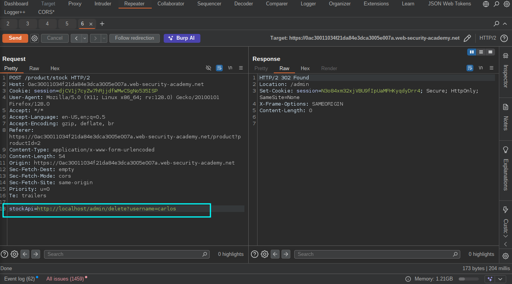This screenshot has height=284, width=512.
Task: Edit the target with pencil icon
Action: pyautogui.click(x=467, y=38)
